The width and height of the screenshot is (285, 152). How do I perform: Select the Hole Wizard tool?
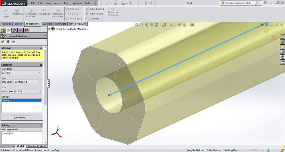[x=94, y=14]
